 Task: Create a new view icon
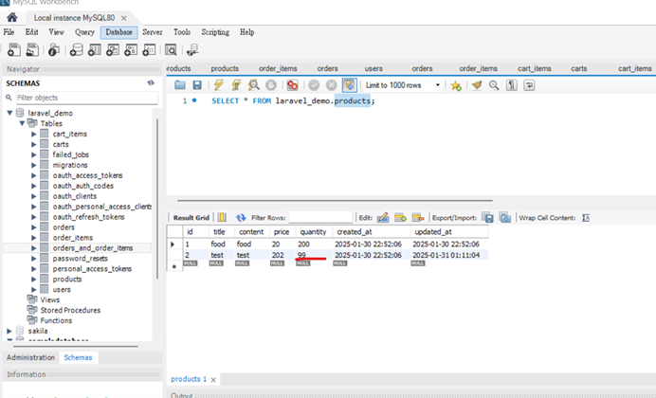[x=113, y=49]
